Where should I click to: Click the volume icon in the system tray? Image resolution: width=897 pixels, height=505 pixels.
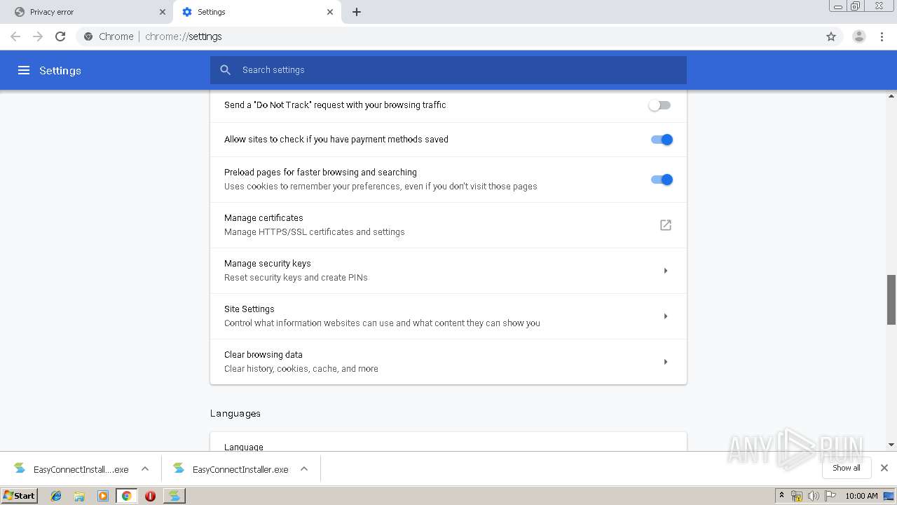coord(813,496)
